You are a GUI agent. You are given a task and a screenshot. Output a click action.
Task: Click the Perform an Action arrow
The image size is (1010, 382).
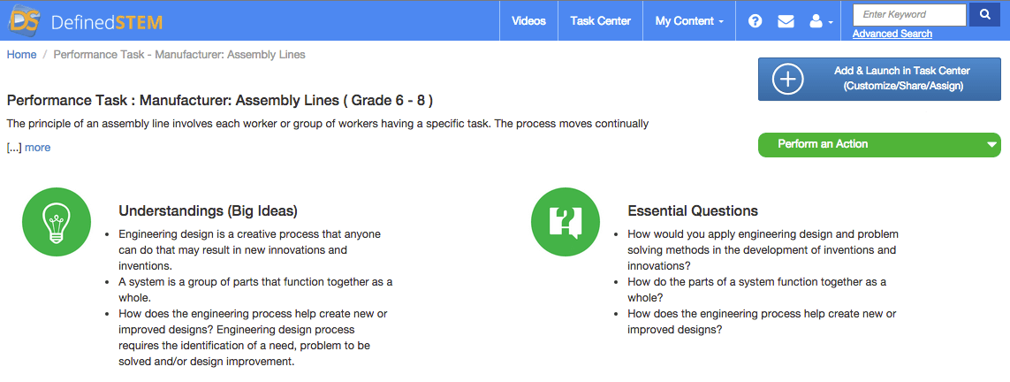pos(992,145)
